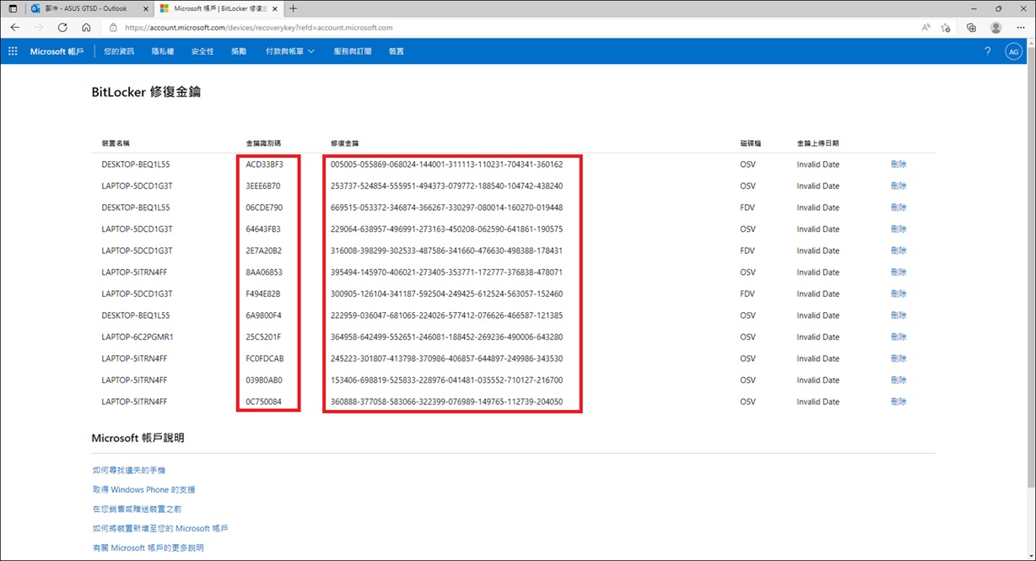1036x561 pixels.
Task: Open the Microsoft app launcher grid
Action: click(x=13, y=51)
